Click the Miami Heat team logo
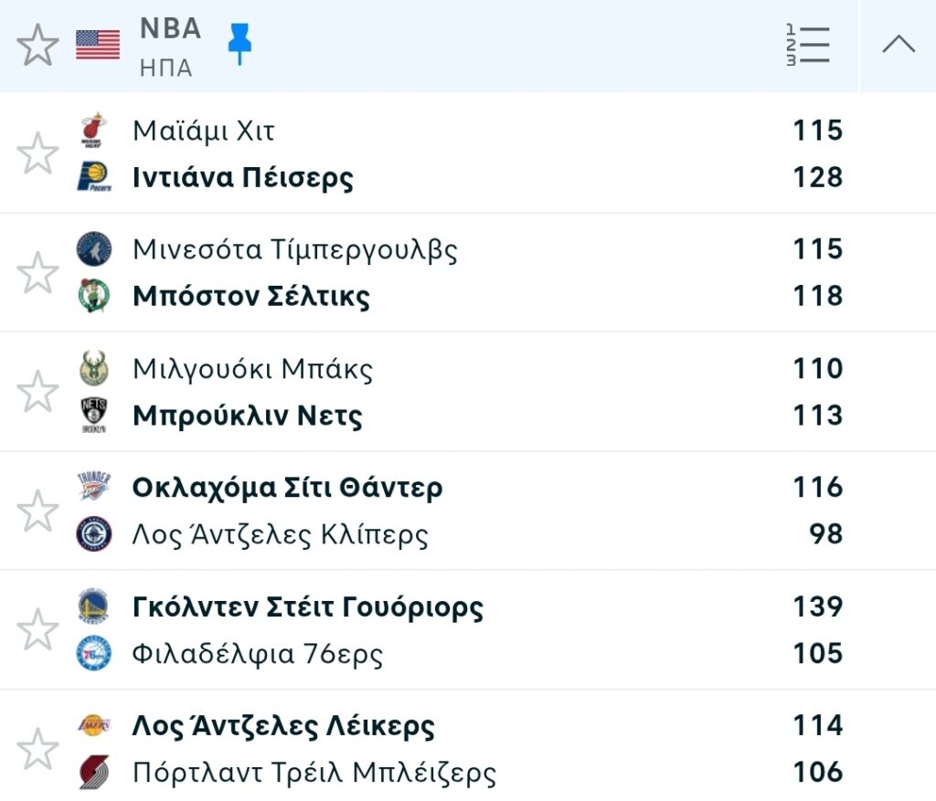 pyautogui.click(x=93, y=131)
